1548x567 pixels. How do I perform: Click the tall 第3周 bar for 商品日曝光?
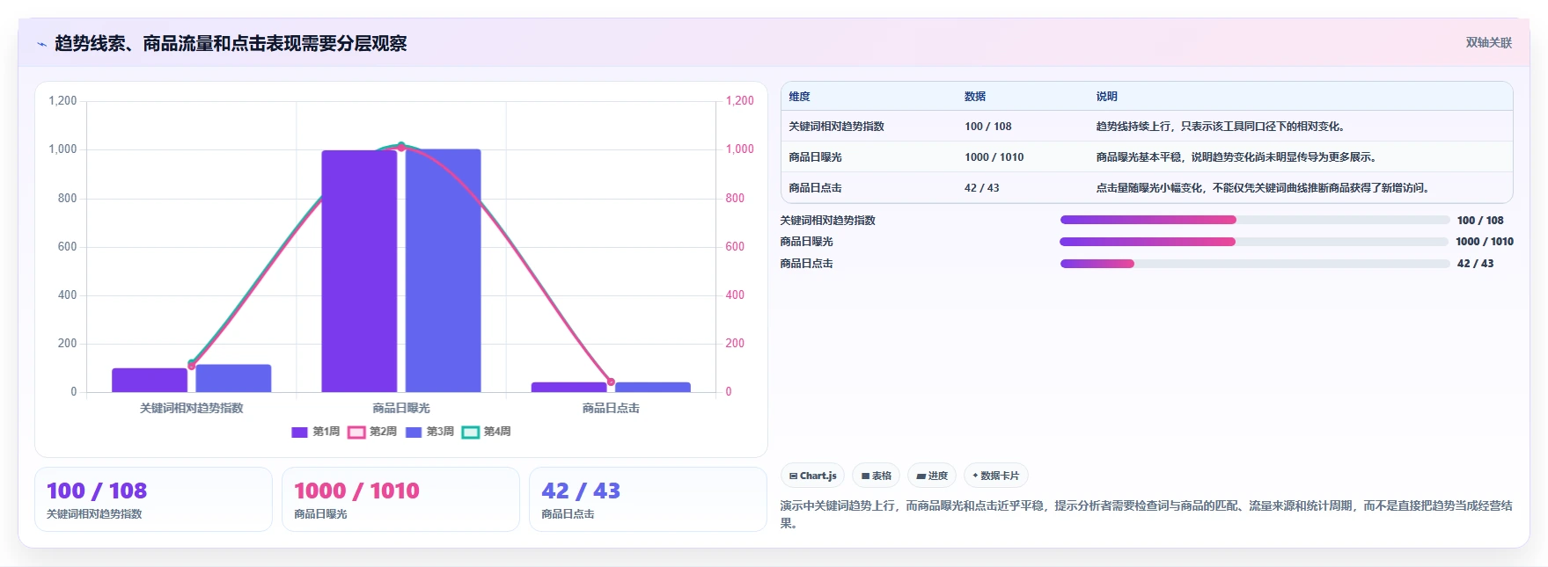pyautogui.click(x=443, y=271)
